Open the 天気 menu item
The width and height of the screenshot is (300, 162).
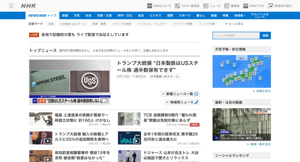point(77,15)
